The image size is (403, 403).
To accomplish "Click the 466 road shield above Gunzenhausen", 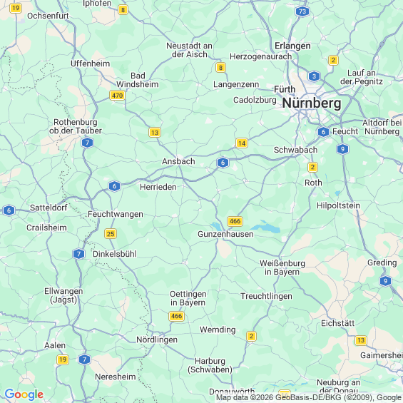I will (x=235, y=221).
